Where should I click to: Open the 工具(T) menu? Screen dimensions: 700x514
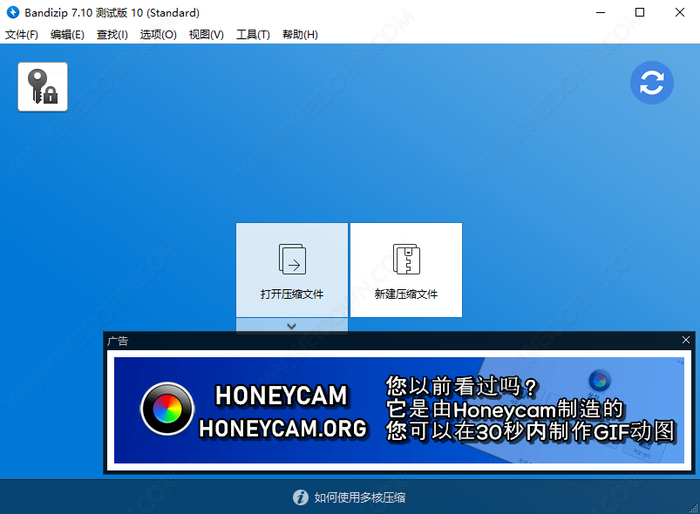[253, 35]
